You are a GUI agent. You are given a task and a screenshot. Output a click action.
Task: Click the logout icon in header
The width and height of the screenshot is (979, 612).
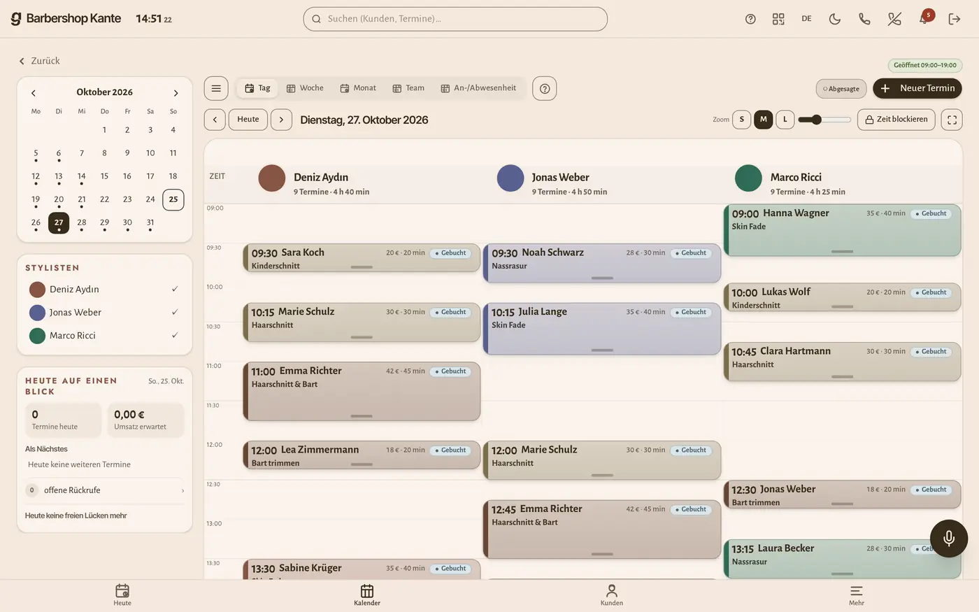click(955, 19)
